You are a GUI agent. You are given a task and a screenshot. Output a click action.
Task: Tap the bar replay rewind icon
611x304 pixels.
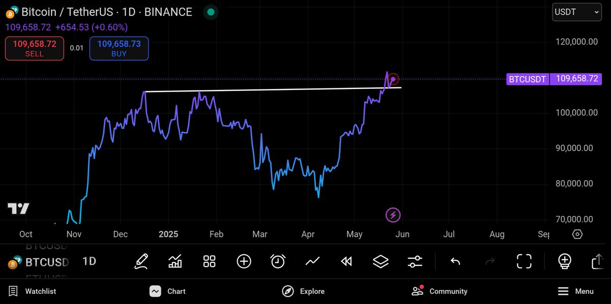pos(346,261)
